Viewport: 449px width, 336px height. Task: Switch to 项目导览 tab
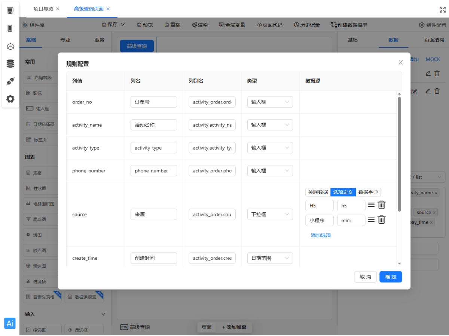click(x=43, y=9)
